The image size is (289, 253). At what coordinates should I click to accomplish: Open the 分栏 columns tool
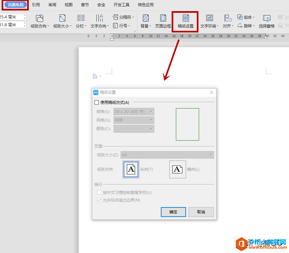81,21
